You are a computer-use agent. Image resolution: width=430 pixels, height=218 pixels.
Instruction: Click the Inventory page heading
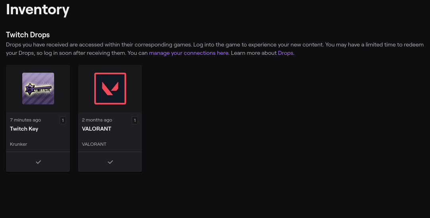(38, 10)
